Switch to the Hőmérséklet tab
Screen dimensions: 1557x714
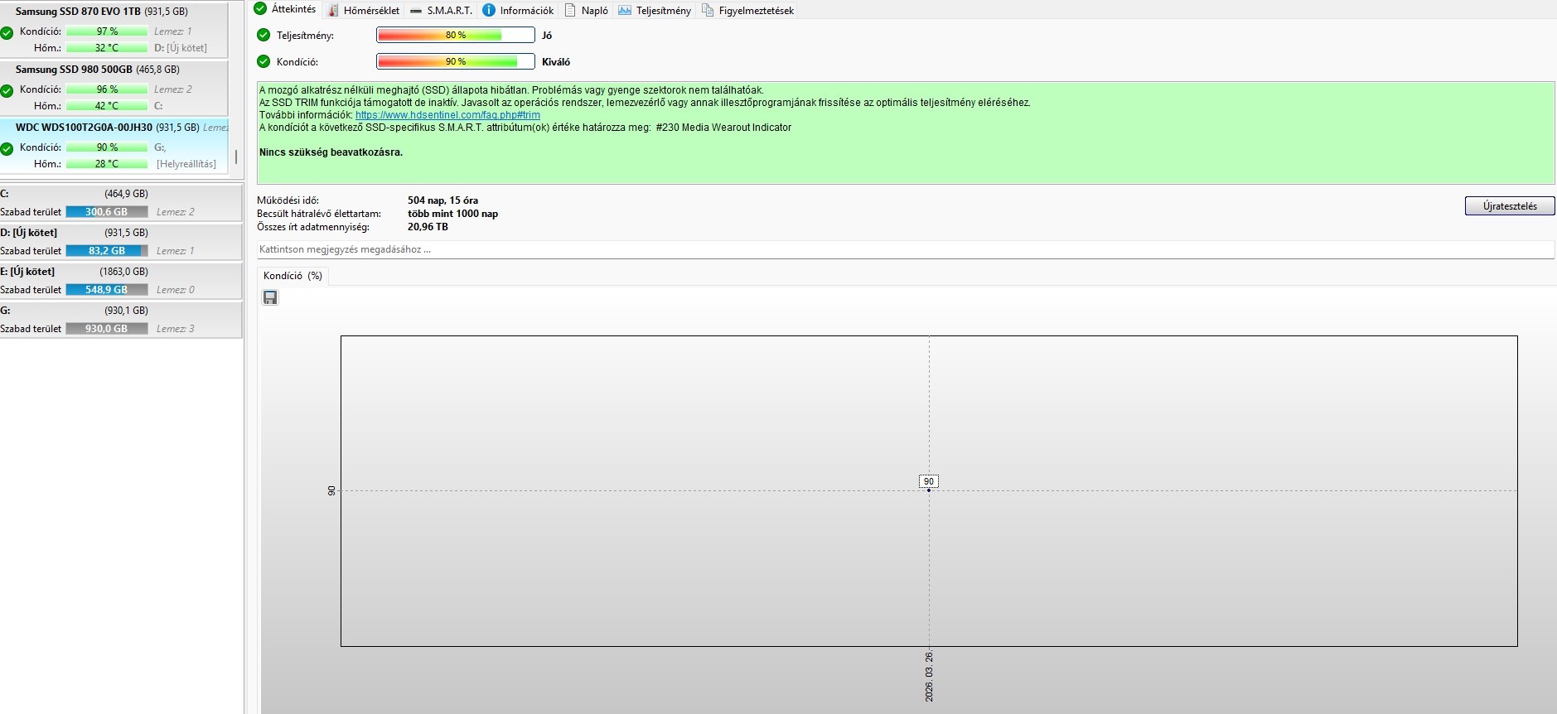[x=364, y=10]
